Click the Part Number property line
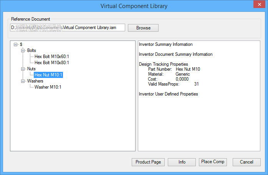 coord(174,69)
